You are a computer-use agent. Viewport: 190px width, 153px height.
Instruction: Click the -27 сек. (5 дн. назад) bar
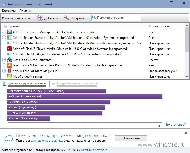point(59,102)
